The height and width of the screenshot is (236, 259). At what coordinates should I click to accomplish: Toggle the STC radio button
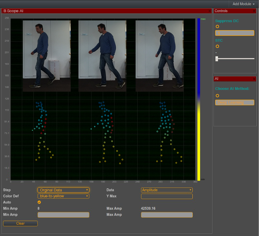click(217, 46)
